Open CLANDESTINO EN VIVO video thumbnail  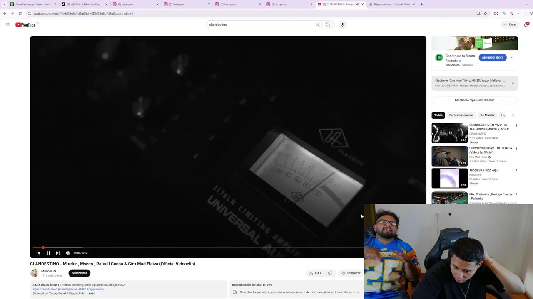click(449, 133)
